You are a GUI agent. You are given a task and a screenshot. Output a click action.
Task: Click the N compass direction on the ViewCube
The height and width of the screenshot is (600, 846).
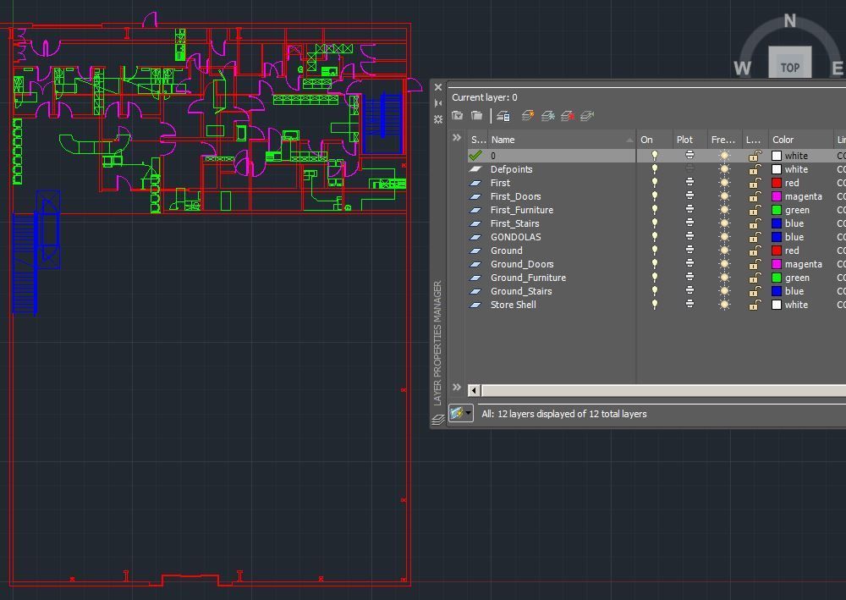pyautogui.click(x=790, y=20)
